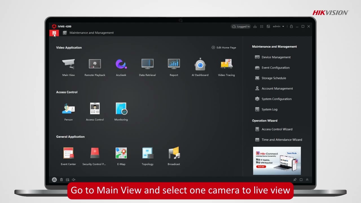Expand the admin user dropdown
This screenshot has width=361, height=203.
coord(278,27)
